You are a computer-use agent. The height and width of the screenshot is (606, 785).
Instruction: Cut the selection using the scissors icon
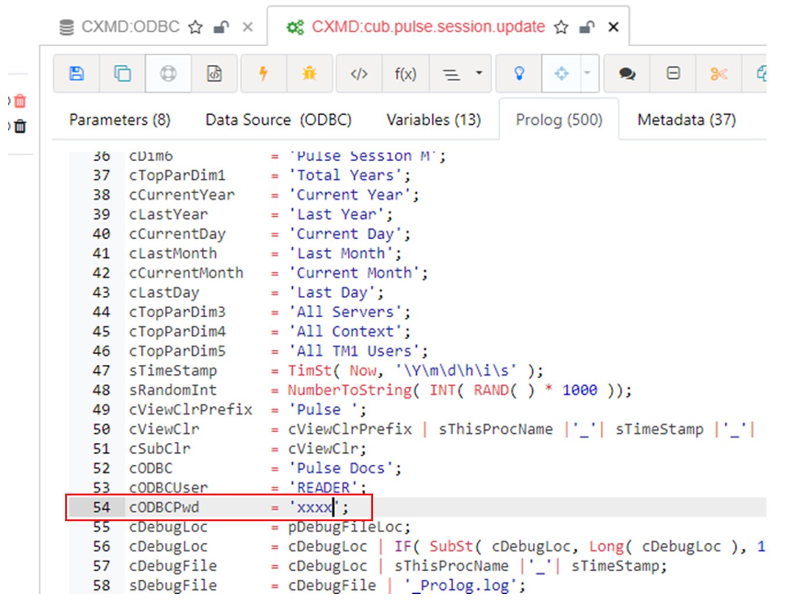coord(719,73)
